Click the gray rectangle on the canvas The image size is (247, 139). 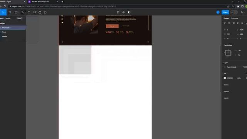[75, 60]
